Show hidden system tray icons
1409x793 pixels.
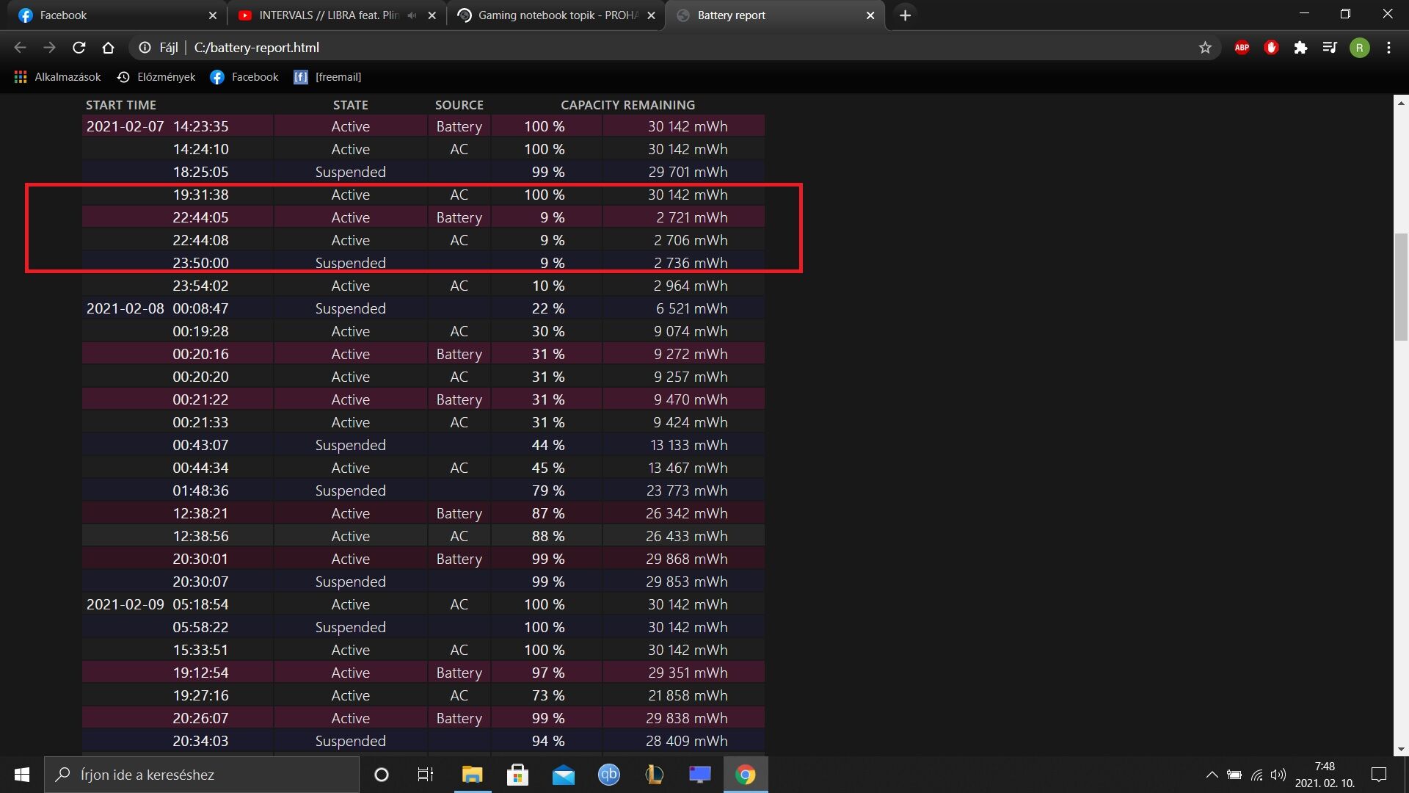1212,775
